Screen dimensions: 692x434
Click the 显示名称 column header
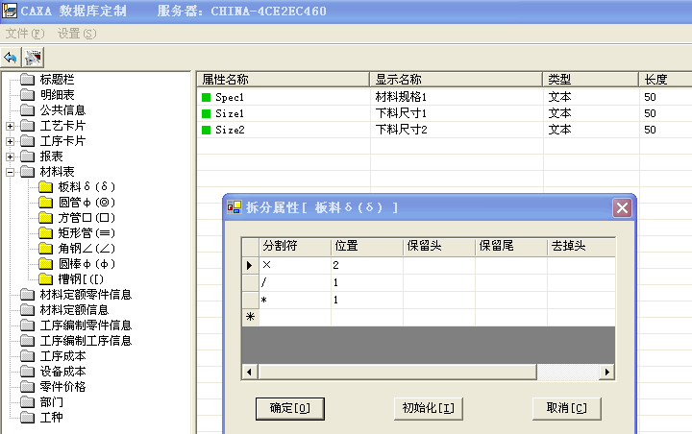pos(456,80)
